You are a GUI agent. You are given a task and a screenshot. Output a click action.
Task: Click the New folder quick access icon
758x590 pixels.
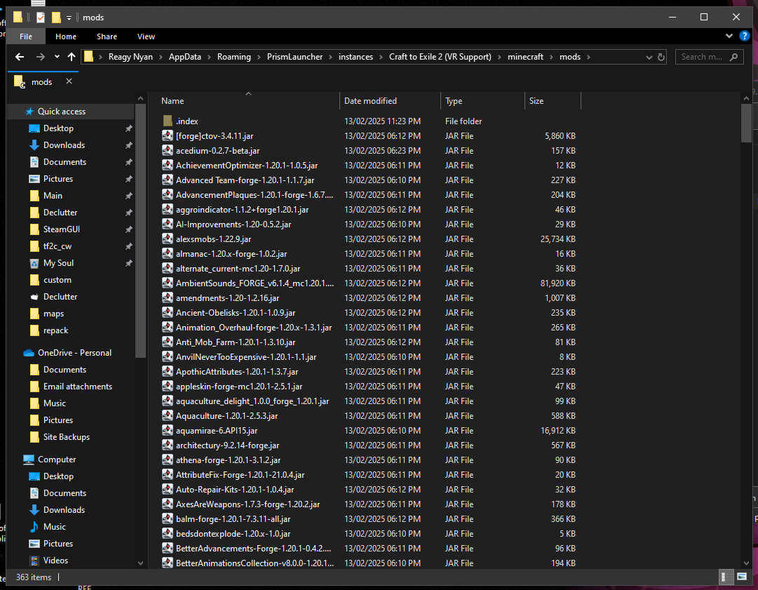click(x=57, y=18)
